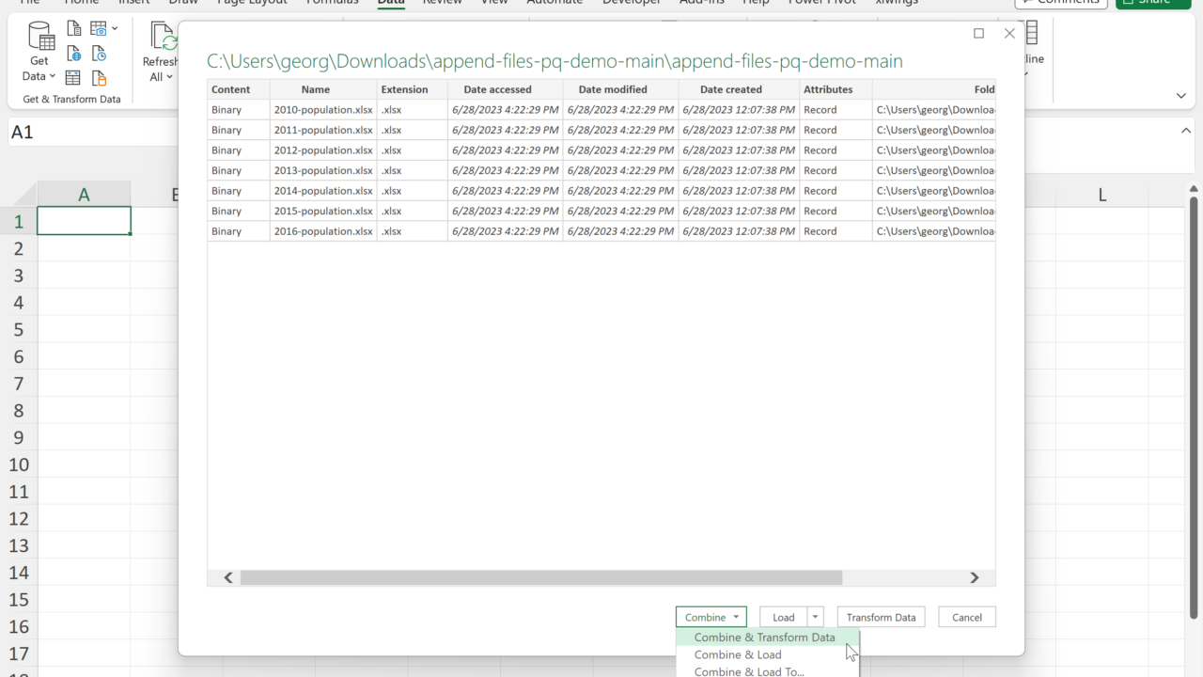Click the Content column header
This screenshot has height=677, width=1203.
pos(239,89)
